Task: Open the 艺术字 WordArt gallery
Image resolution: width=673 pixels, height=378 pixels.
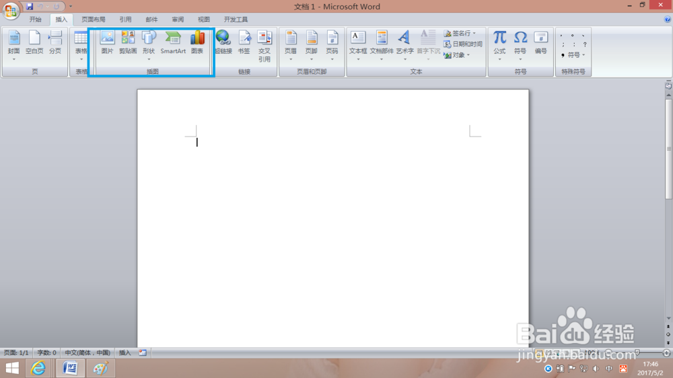Action: 404,46
